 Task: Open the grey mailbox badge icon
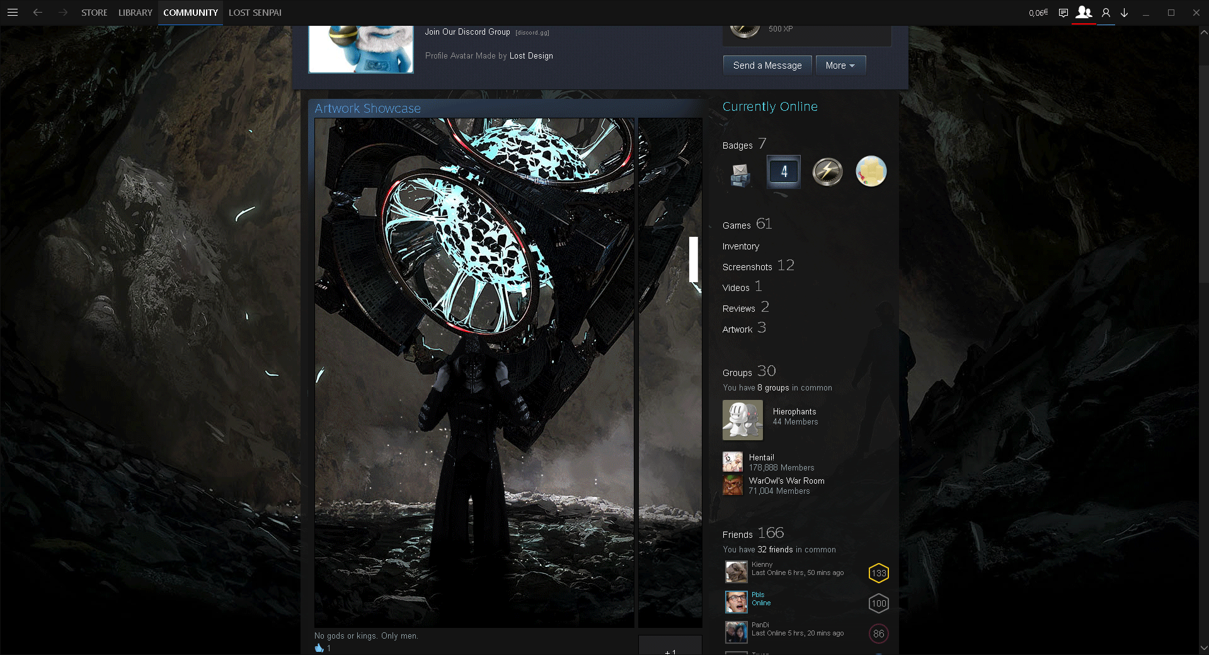click(x=740, y=174)
